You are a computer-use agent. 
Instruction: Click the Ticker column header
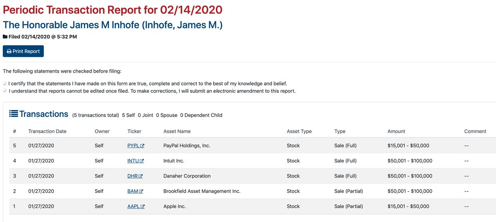click(134, 131)
